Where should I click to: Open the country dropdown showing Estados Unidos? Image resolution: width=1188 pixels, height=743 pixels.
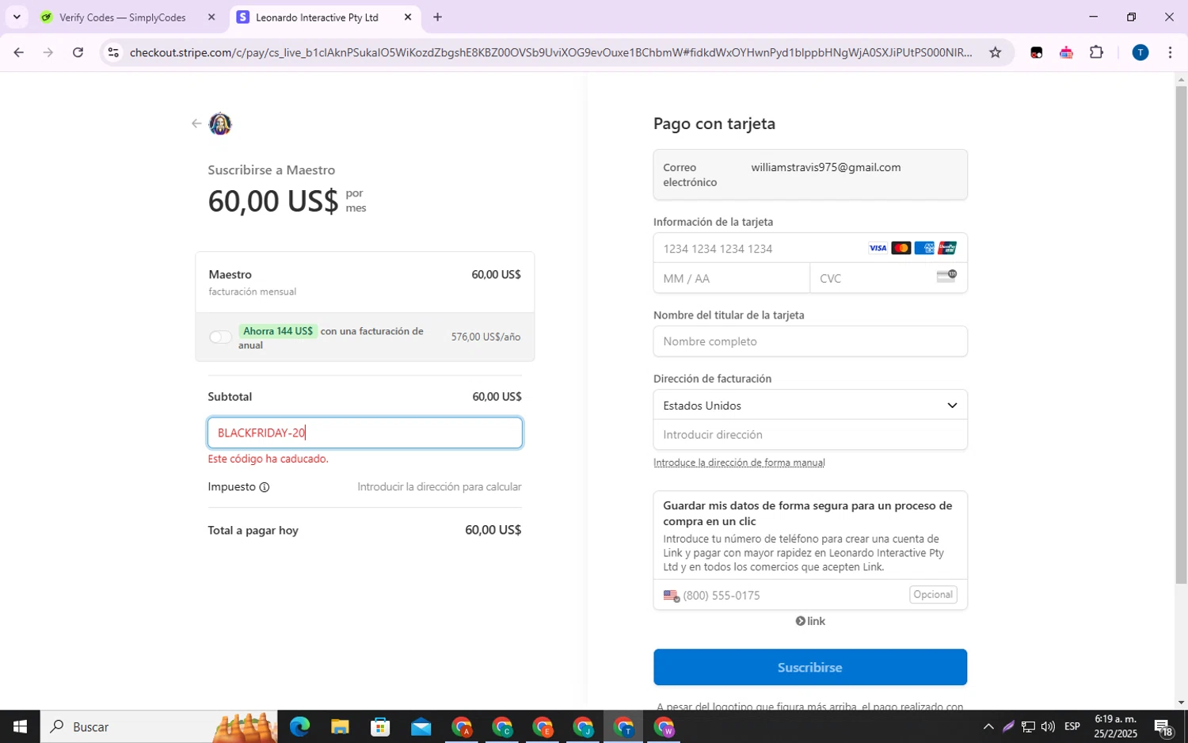click(x=809, y=405)
